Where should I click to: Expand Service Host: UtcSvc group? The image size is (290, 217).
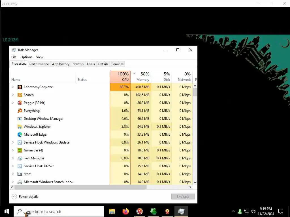pyautogui.click(x=13, y=166)
